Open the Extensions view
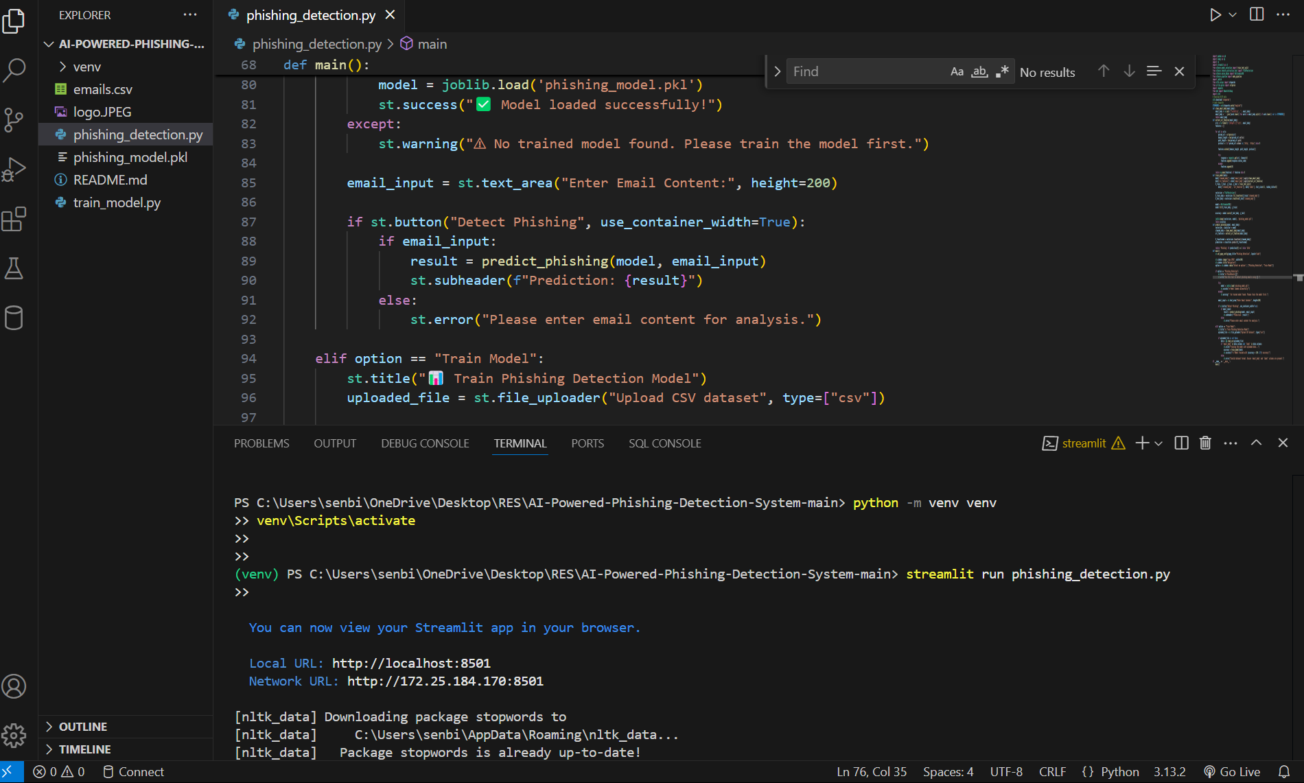 pos(14,220)
